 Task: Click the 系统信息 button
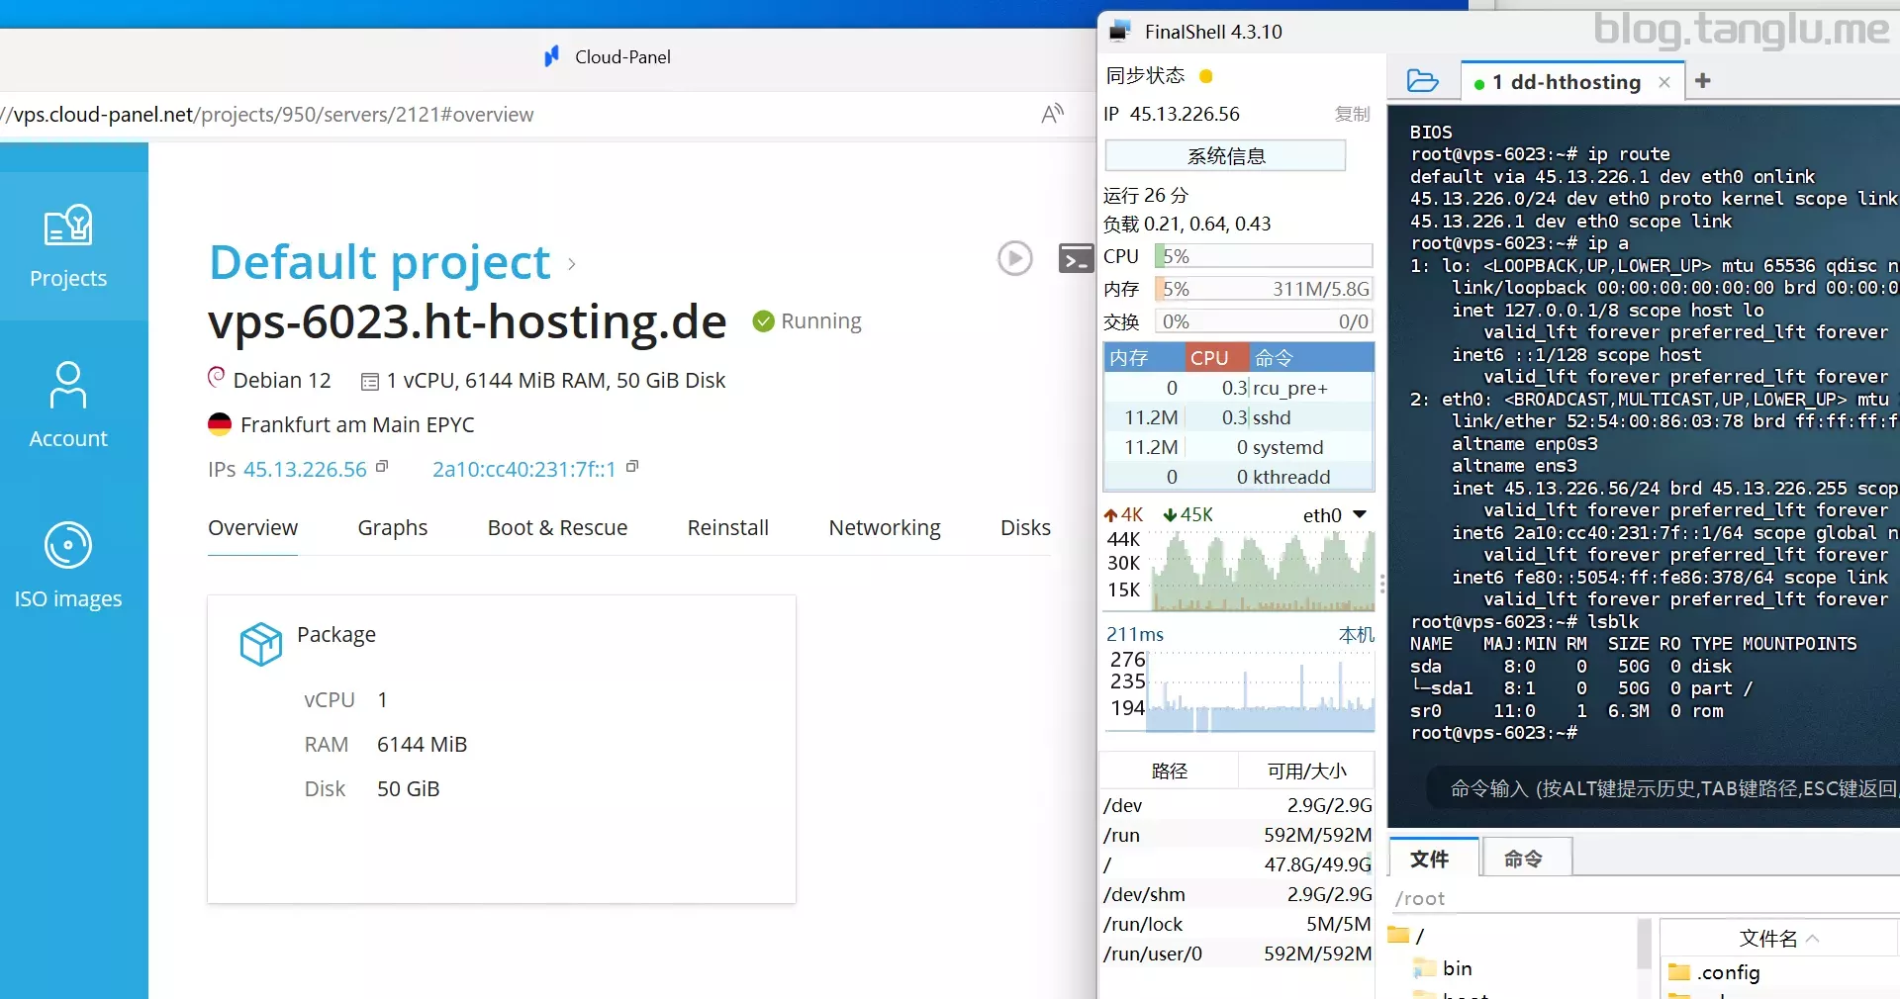1225,156
